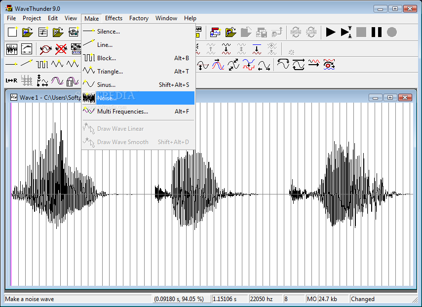Viewport: 422px width, 307px height.
Task: Maximize the Wave 1 child window
Action: 390,97
